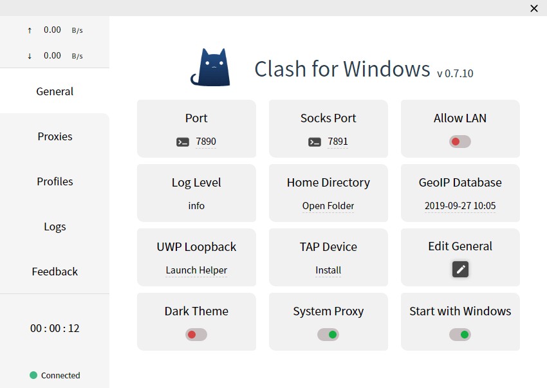The width and height of the screenshot is (547, 388).
Task: Open the Feedback page
Action: [55, 272]
